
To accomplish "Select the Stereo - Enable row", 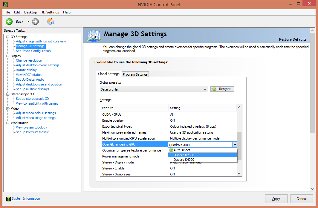I will [x=169, y=168].
